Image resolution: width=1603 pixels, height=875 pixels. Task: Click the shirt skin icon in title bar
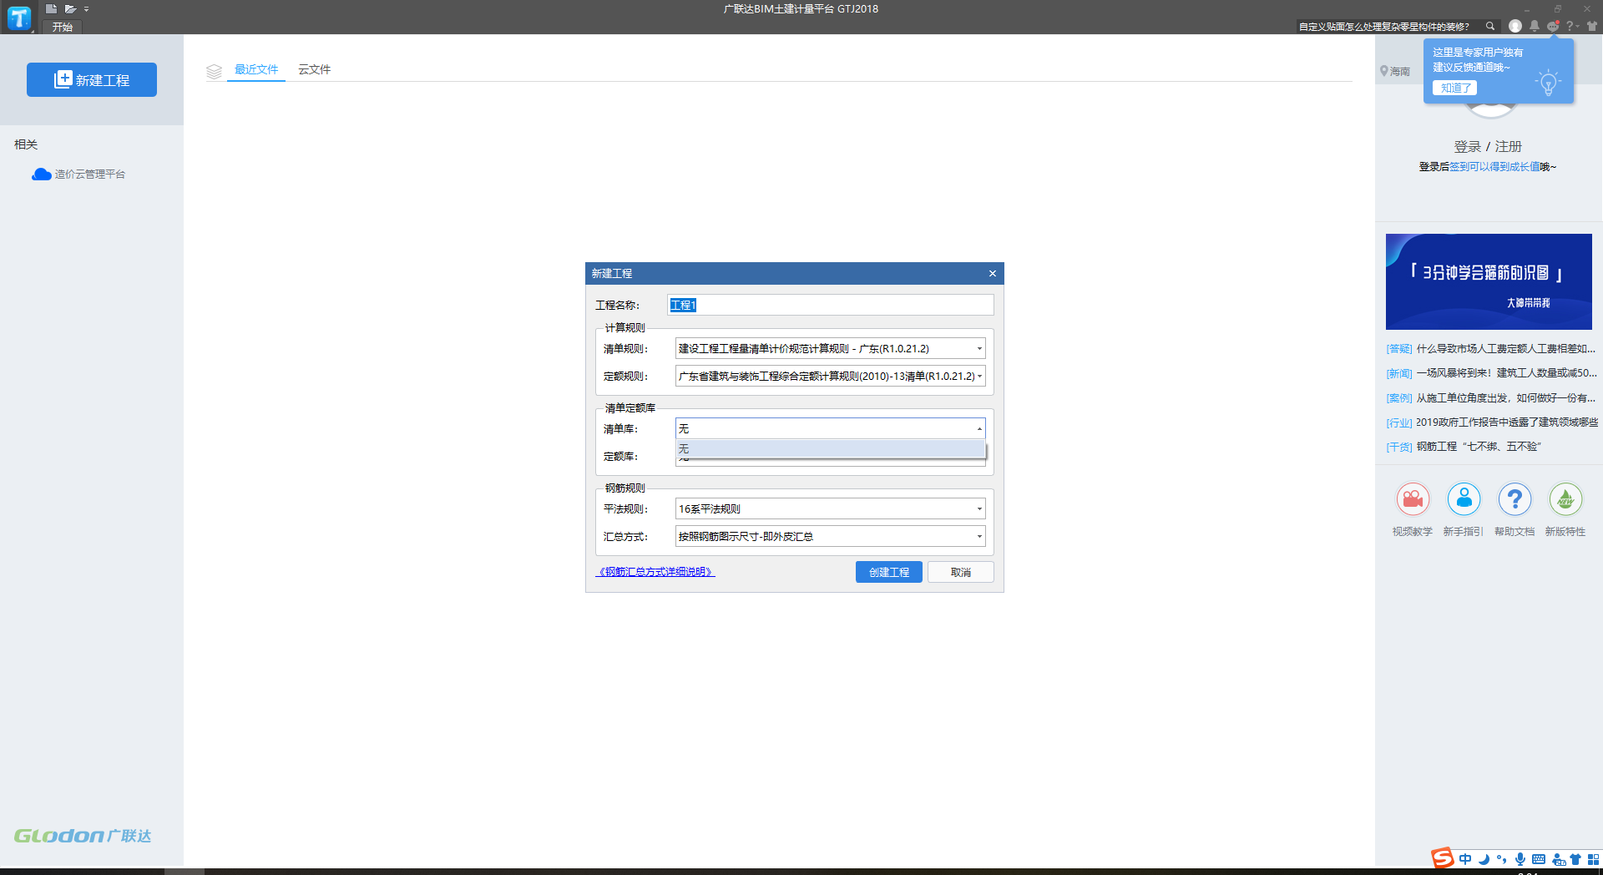point(1591,26)
